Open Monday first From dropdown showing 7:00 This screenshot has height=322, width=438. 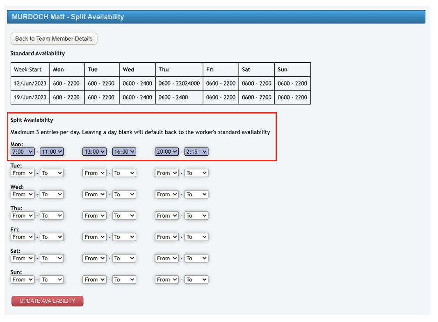click(22, 152)
